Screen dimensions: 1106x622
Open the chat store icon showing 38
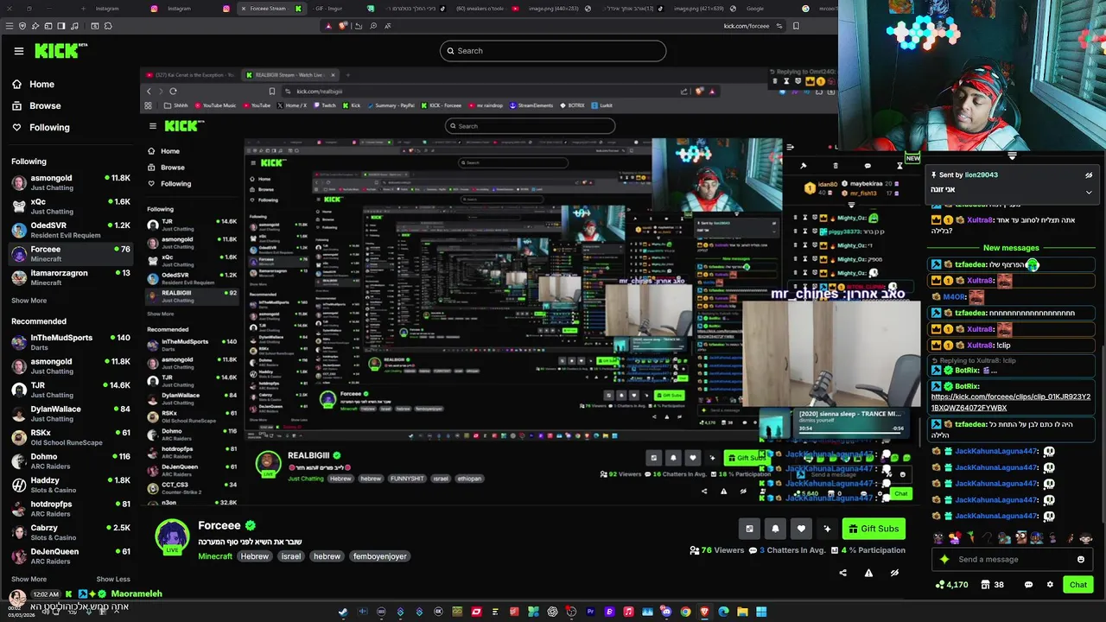coord(993,585)
